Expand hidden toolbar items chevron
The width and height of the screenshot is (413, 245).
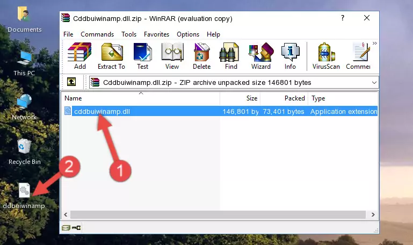[x=375, y=44]
